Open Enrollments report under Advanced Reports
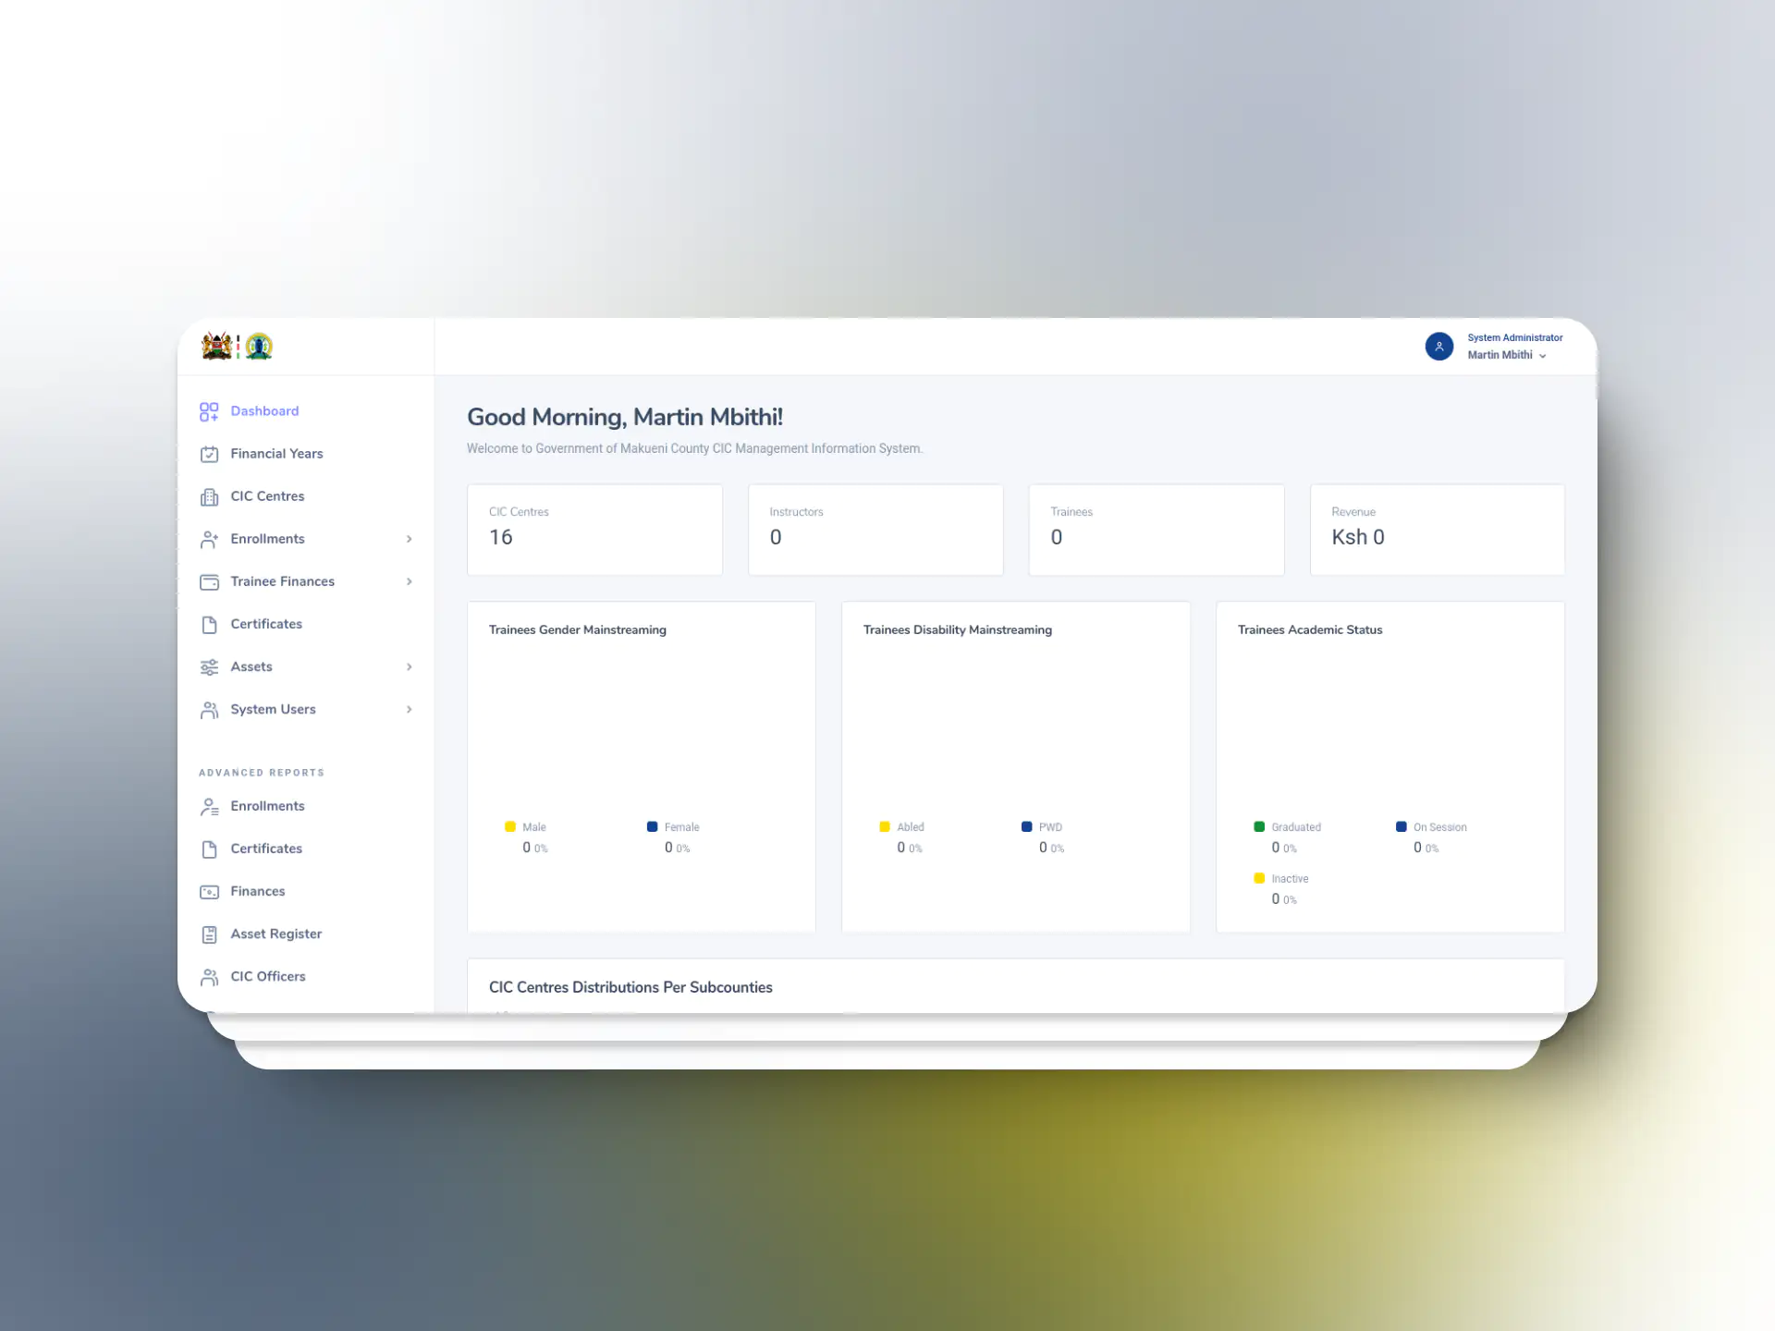 click(x=267, y=806)
